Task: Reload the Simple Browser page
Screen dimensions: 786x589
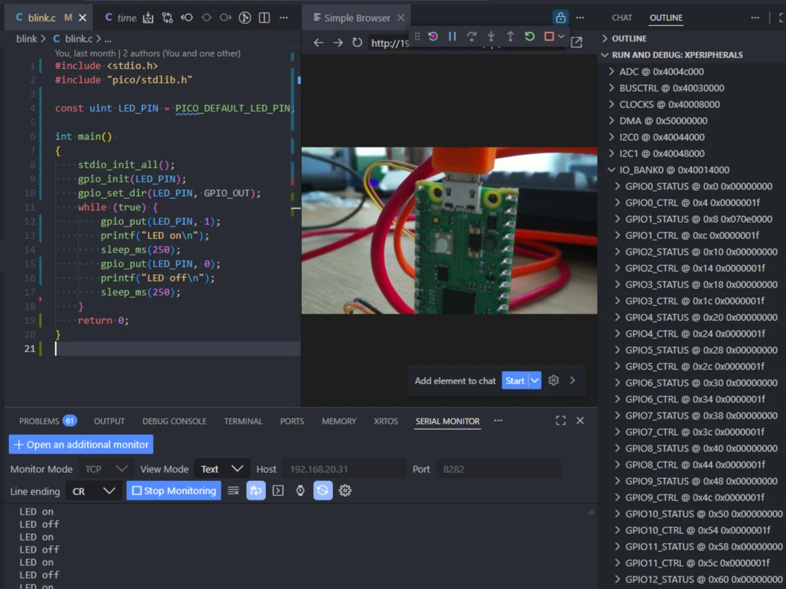Action: [357, 42]
